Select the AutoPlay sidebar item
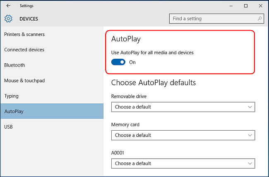The width and height of the screenshot is (269, 177). tap(14, 111)
